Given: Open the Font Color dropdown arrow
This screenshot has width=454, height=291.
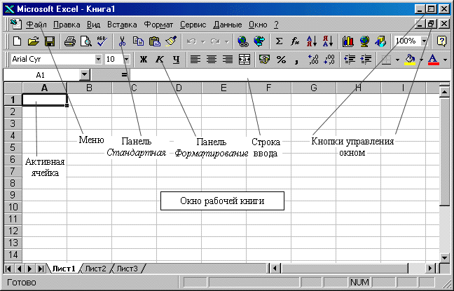Looking at the screenshot, I should click(445, 60).
